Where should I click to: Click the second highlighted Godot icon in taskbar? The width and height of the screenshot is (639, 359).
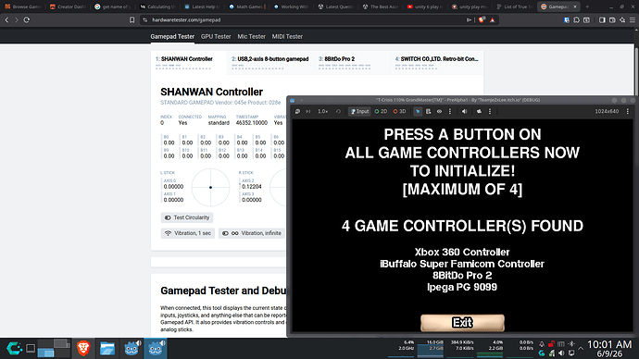[x=156, y=349]
